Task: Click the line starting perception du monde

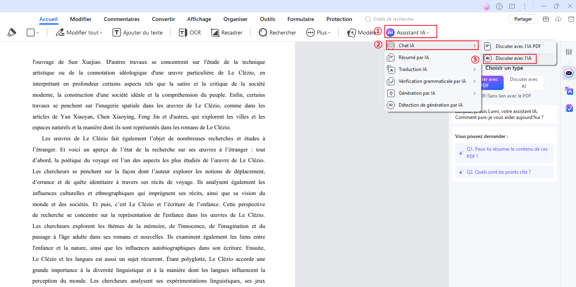Action: click(x=149, y=281)
